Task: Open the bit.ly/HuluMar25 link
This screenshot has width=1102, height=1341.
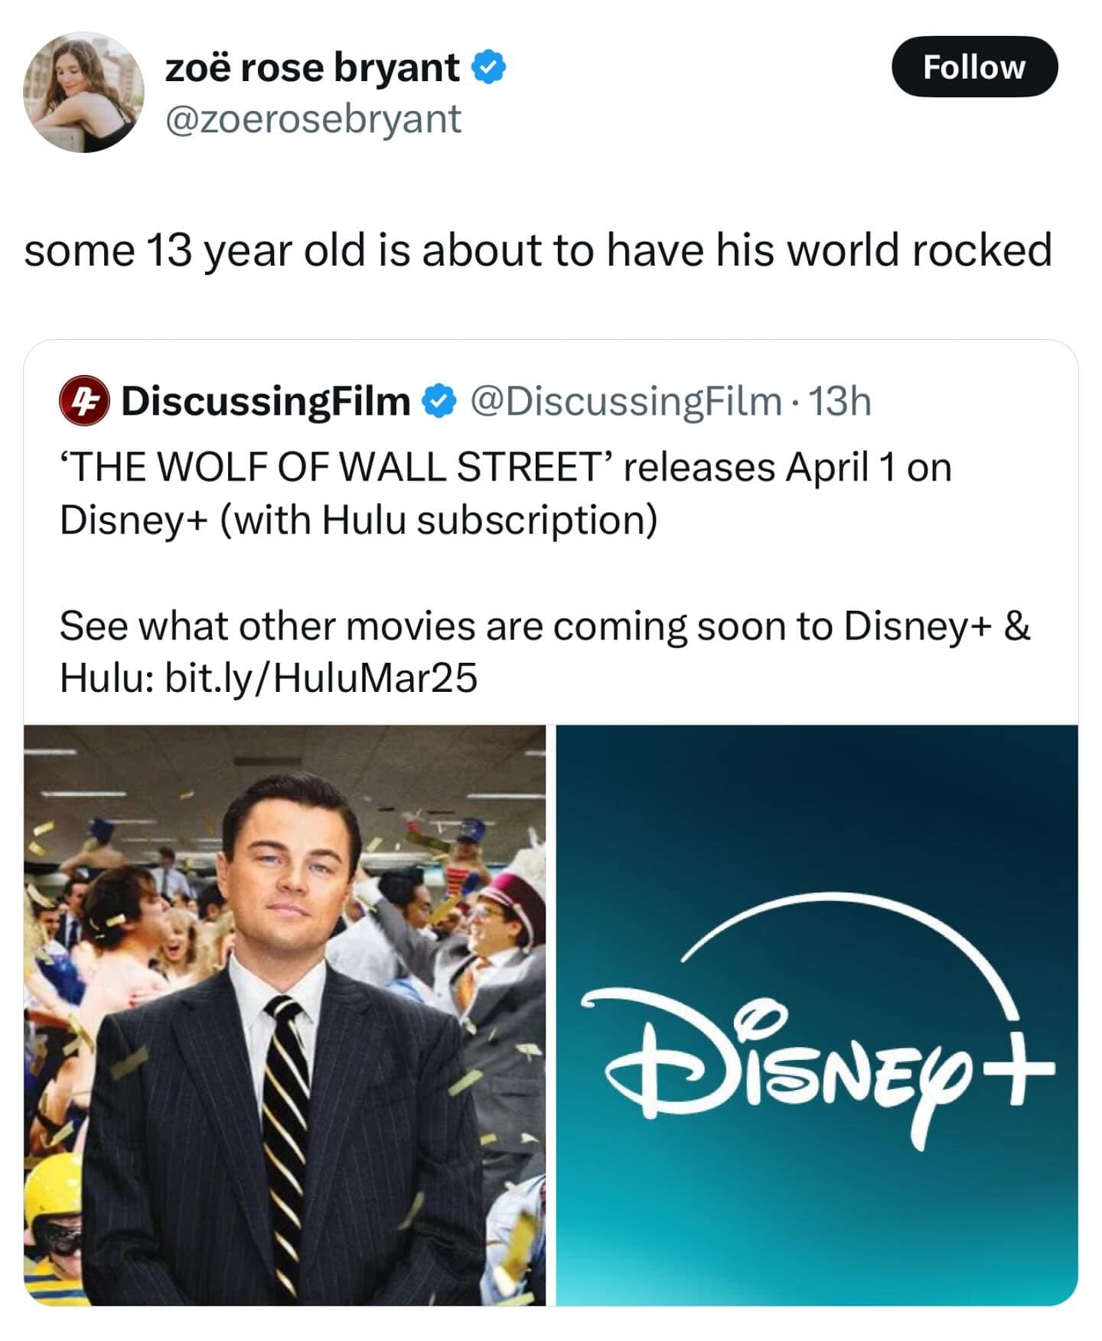Action: (x=321, y=677)
